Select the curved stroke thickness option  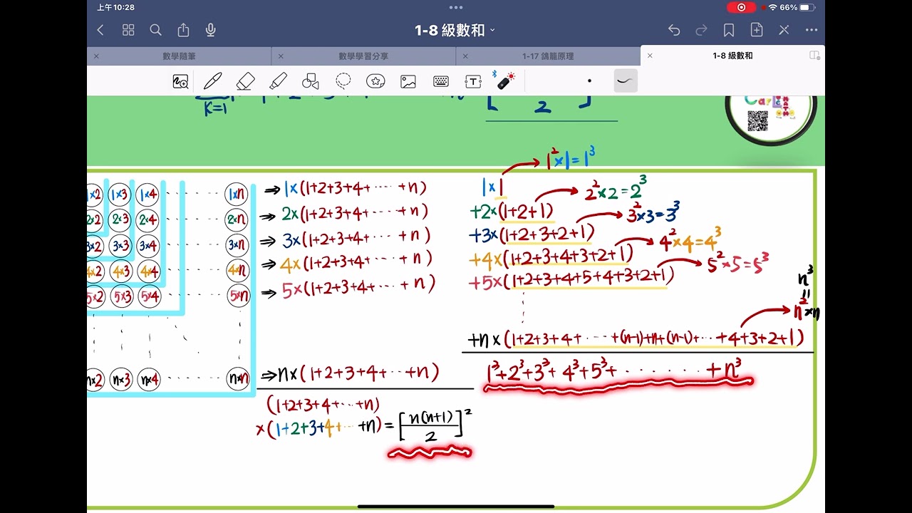point(626,81)
